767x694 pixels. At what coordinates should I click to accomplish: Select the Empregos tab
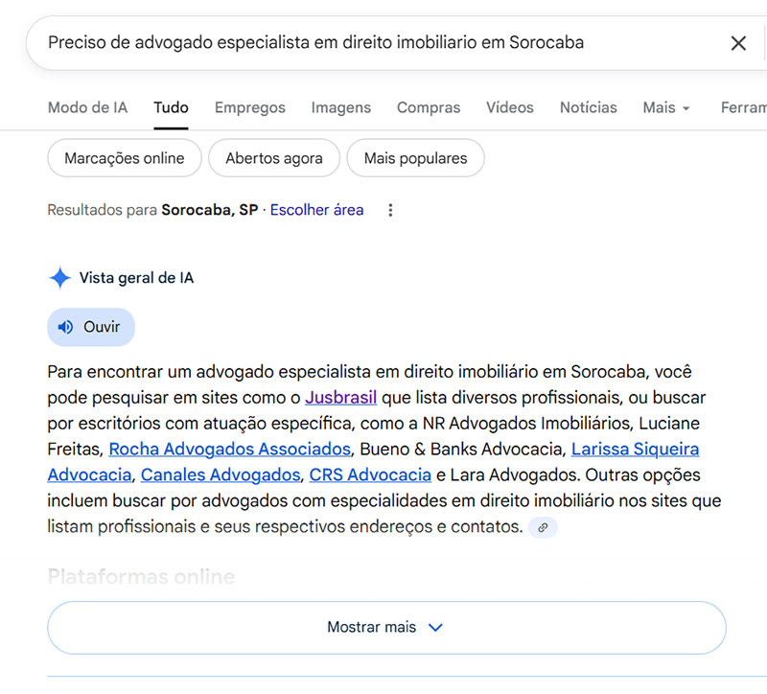tap(249, 107)
